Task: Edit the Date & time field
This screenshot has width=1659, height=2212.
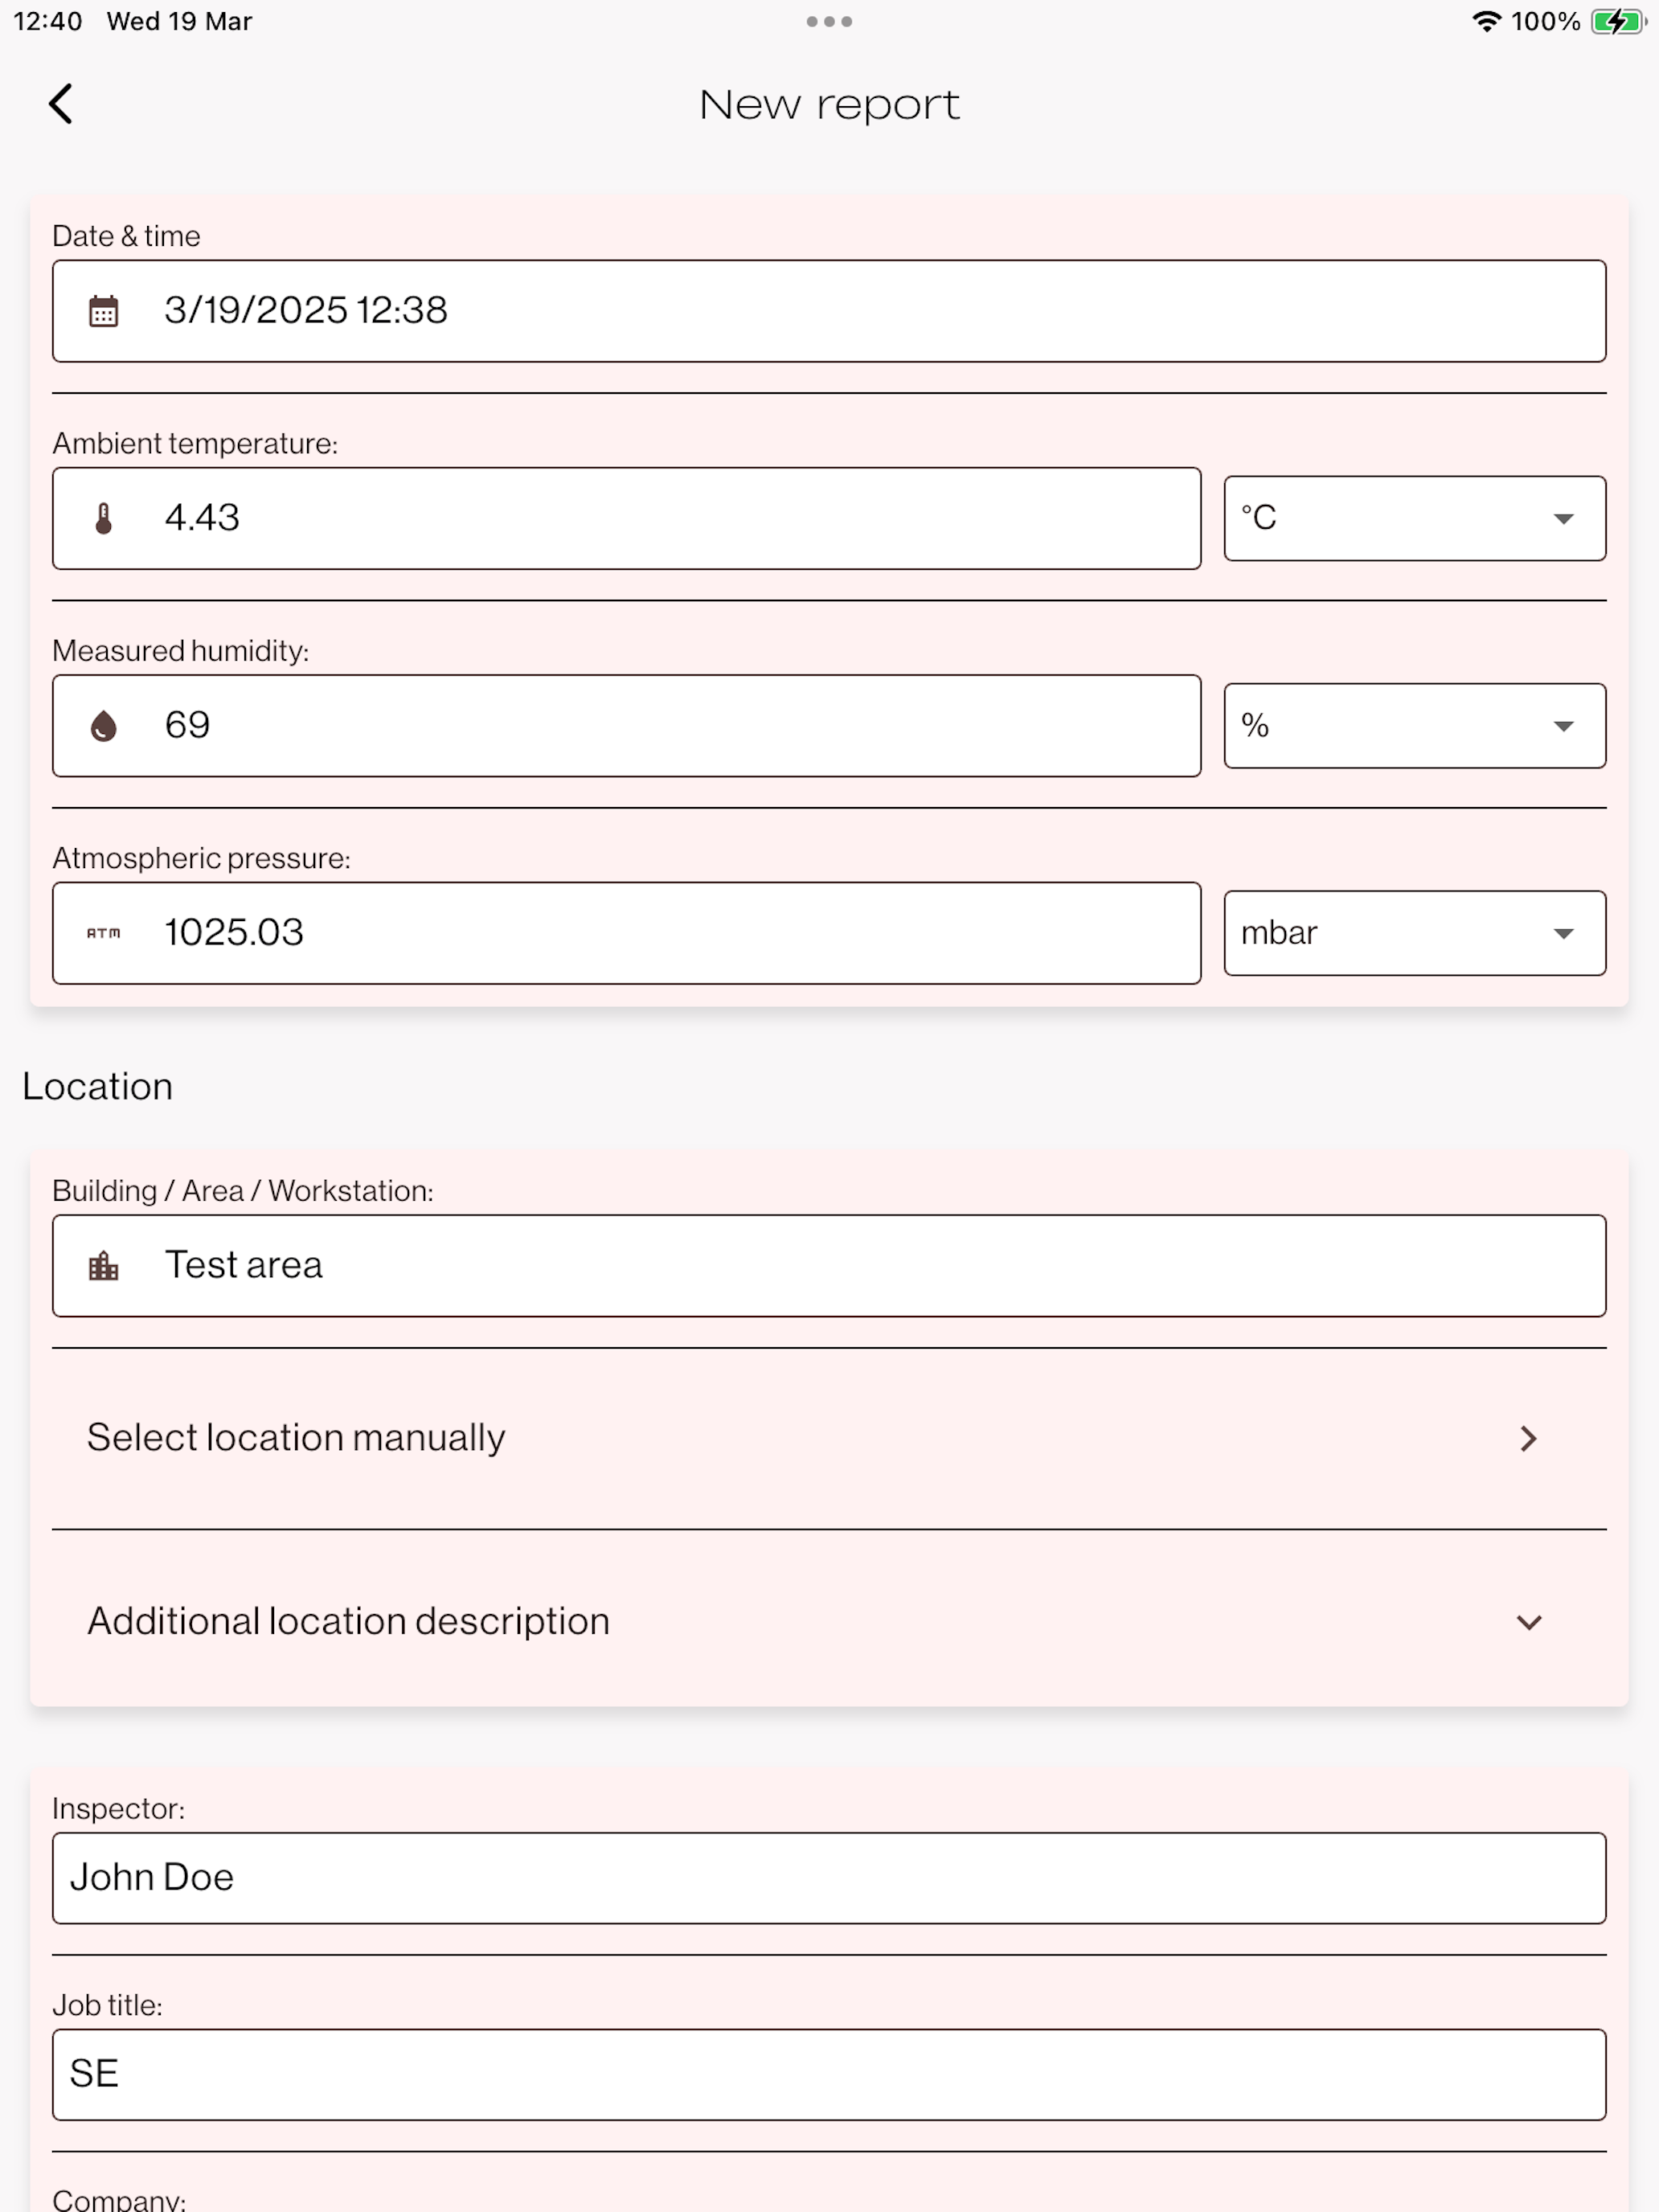Action: [829, 311]
